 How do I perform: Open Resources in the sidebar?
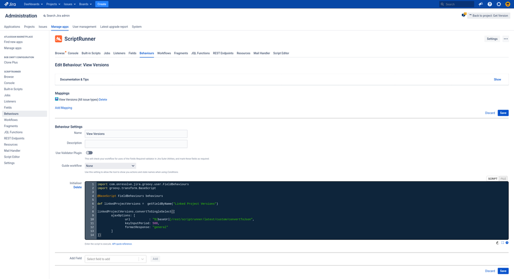pos(11,145)
